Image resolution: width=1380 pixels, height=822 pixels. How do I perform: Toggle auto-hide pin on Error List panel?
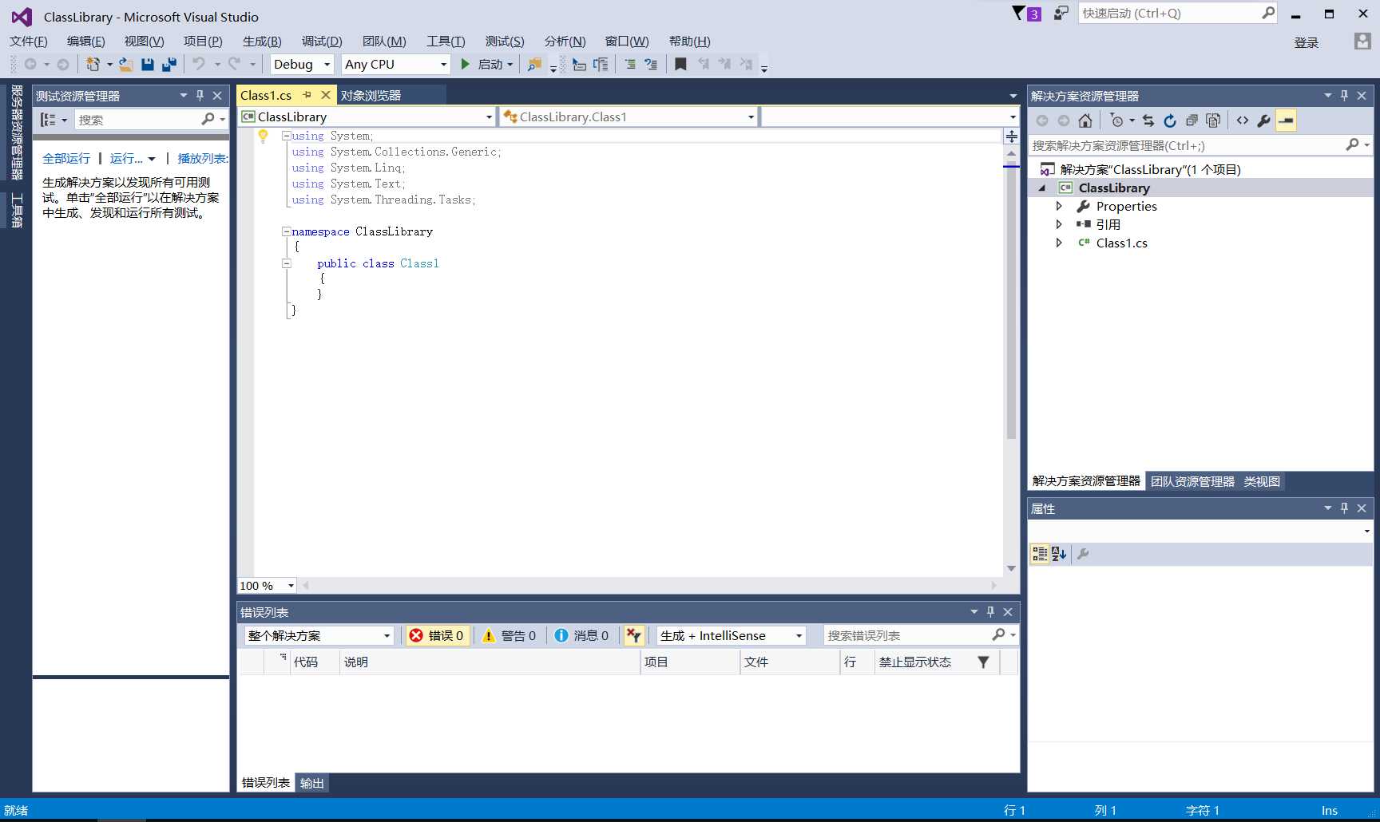click(x=990, y=612)
